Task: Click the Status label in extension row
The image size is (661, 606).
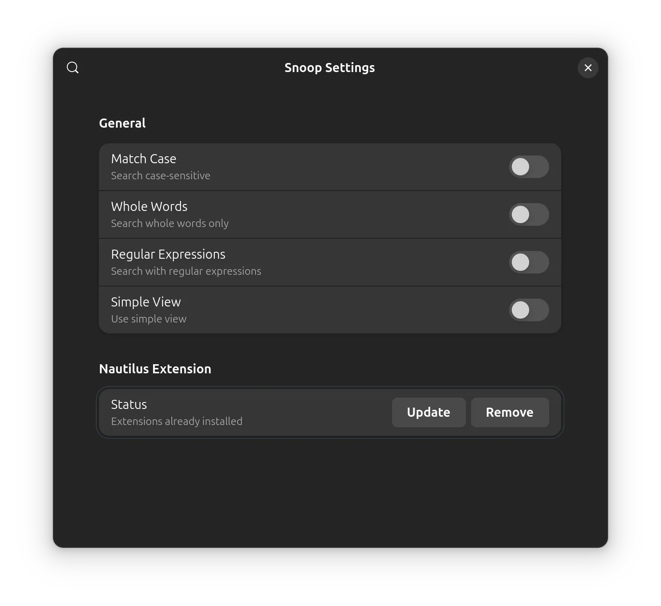Action: [x=129, y=405]
